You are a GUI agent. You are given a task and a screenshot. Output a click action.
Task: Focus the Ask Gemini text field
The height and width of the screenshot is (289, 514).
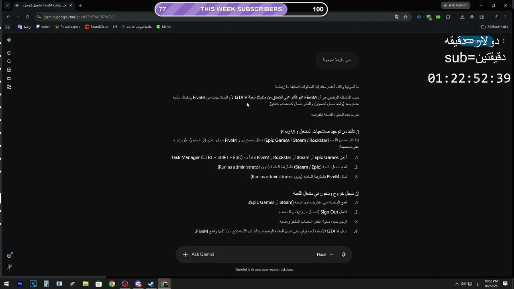click(251, 254)
